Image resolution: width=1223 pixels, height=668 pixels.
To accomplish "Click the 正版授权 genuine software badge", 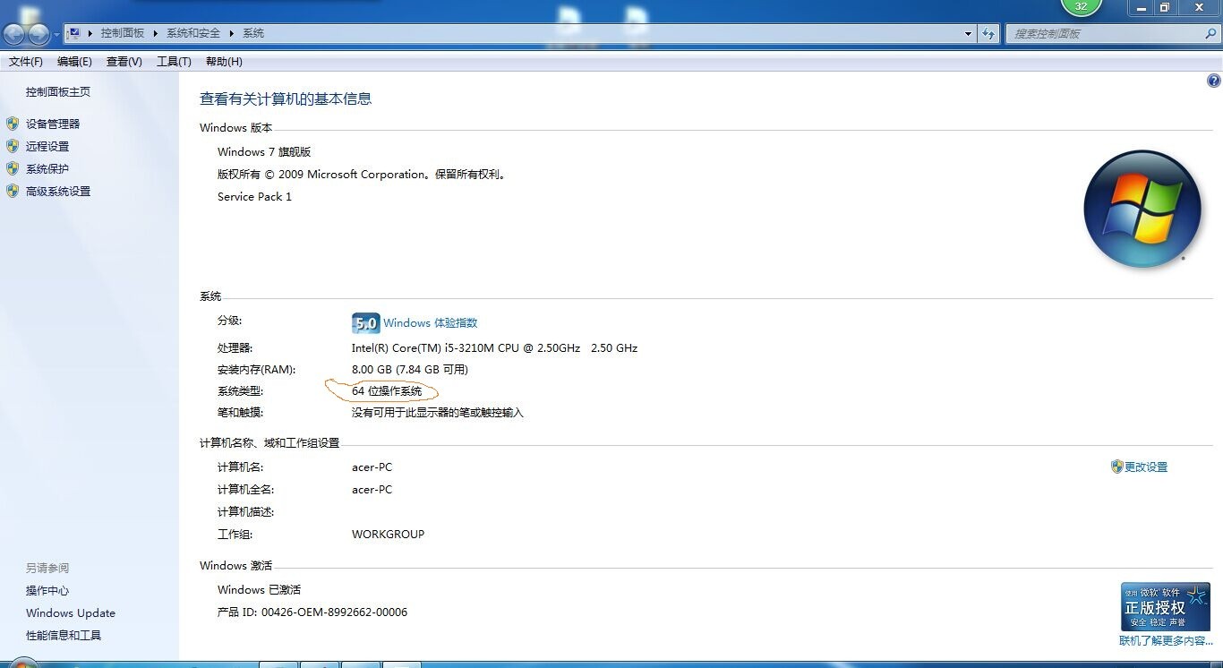I will pos(1165,606).
